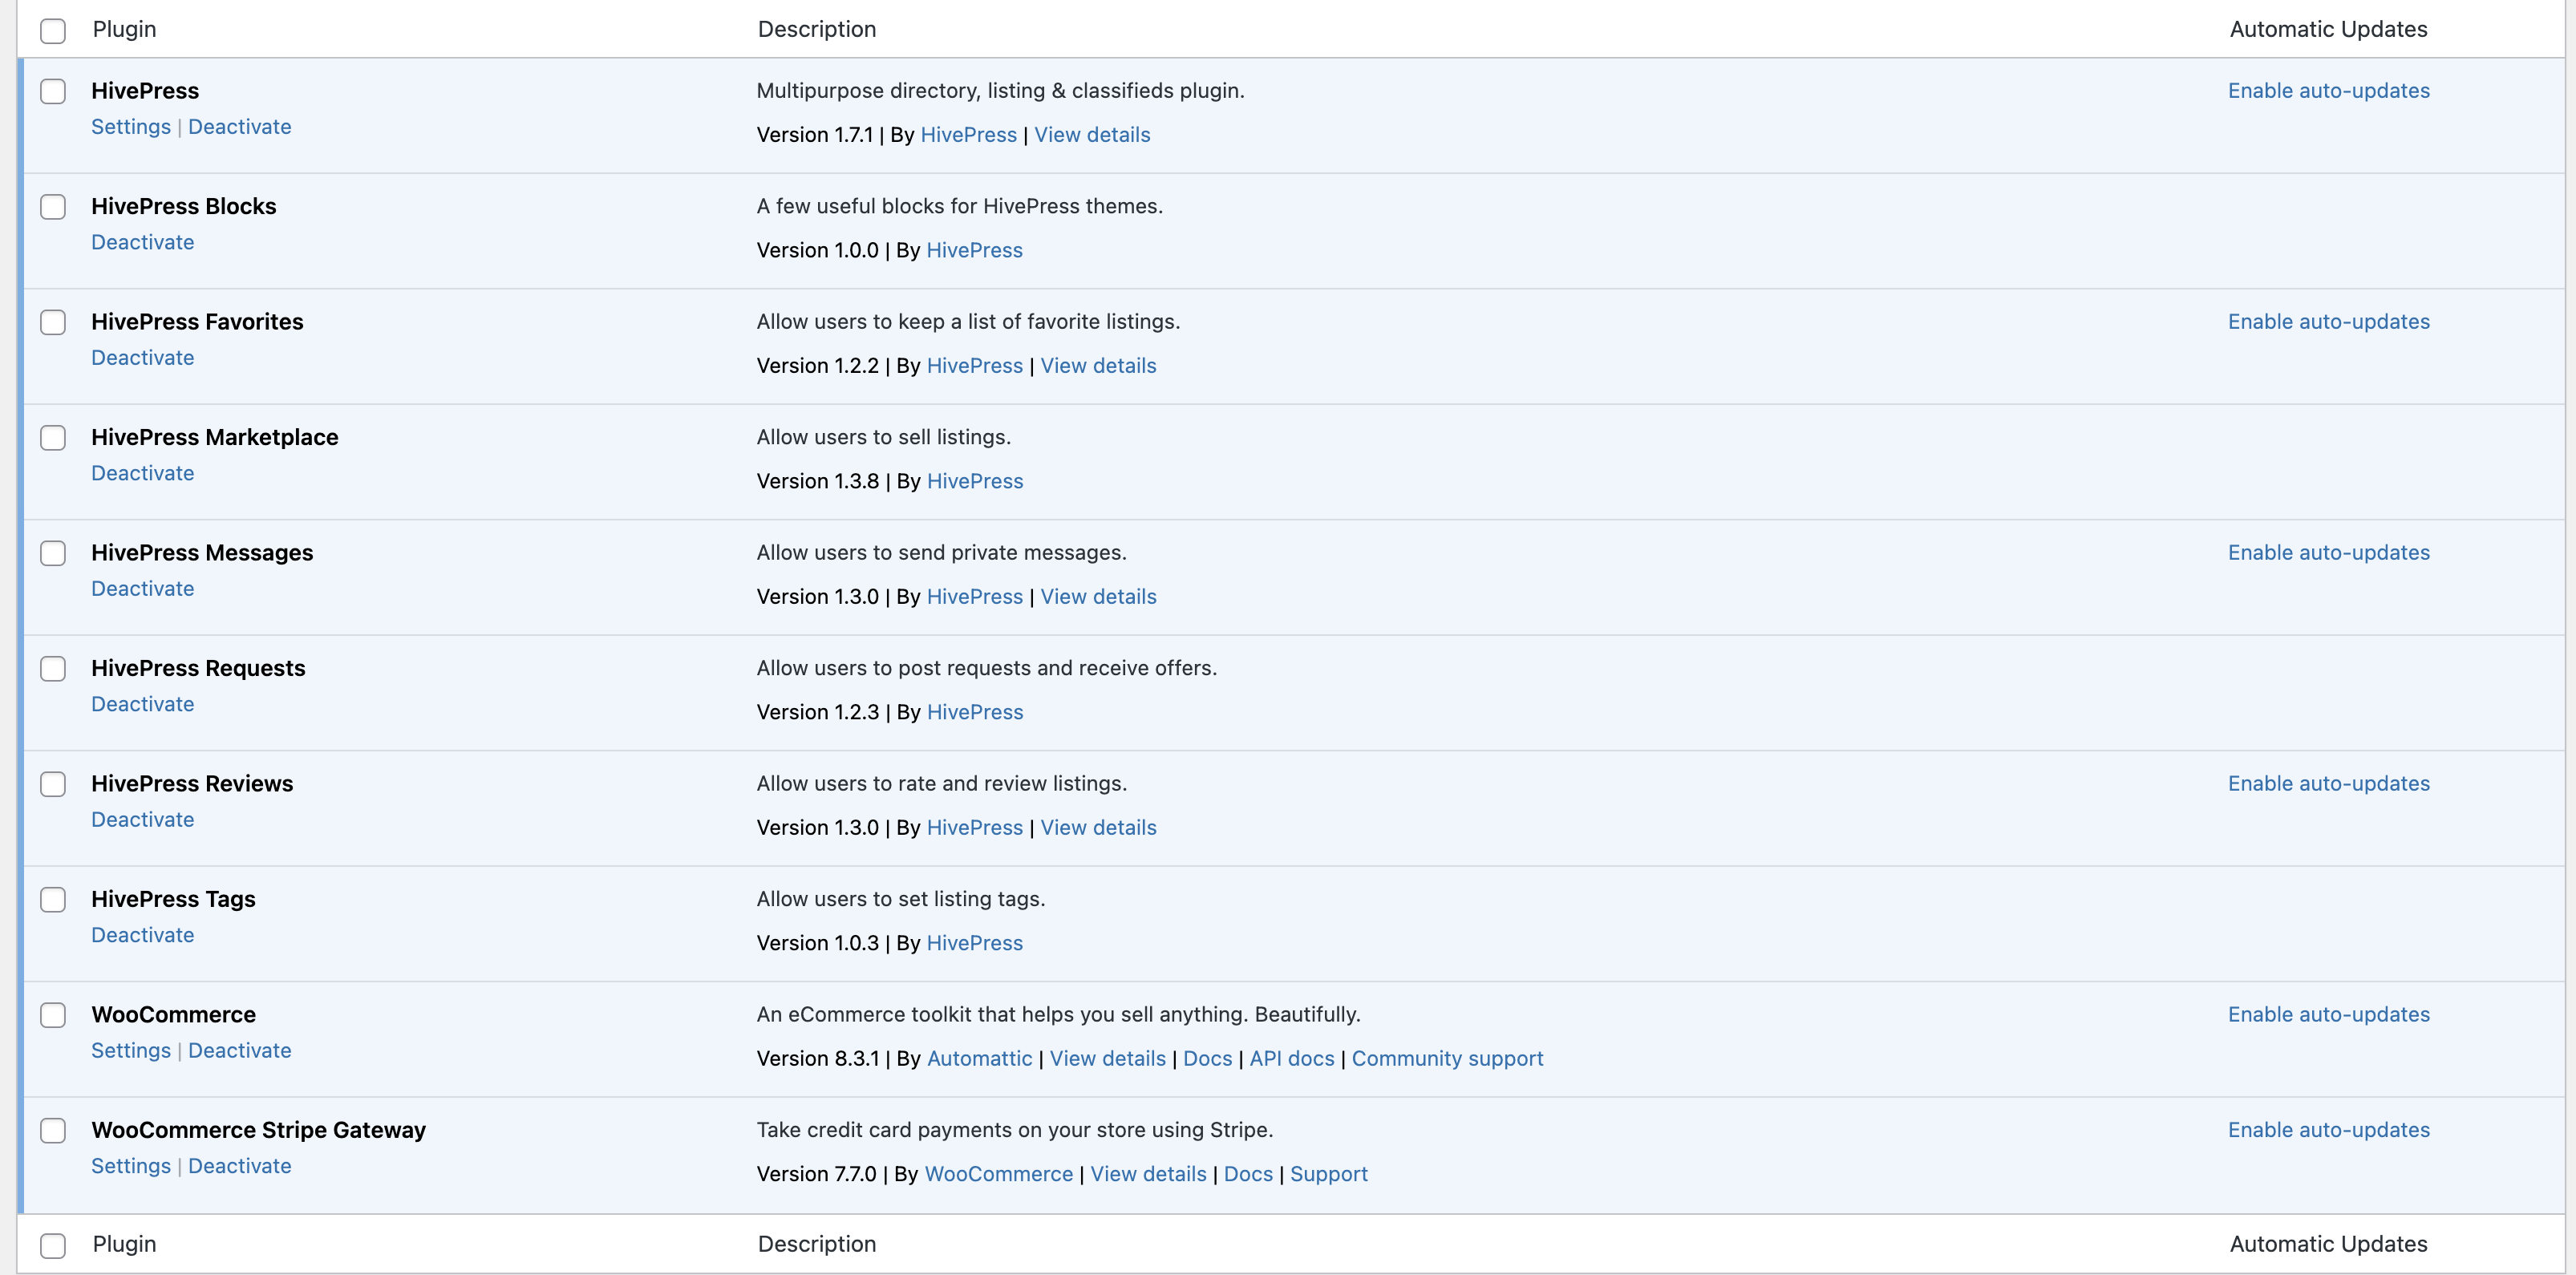Open WooCommerce API docs link

(1292, 1059)
